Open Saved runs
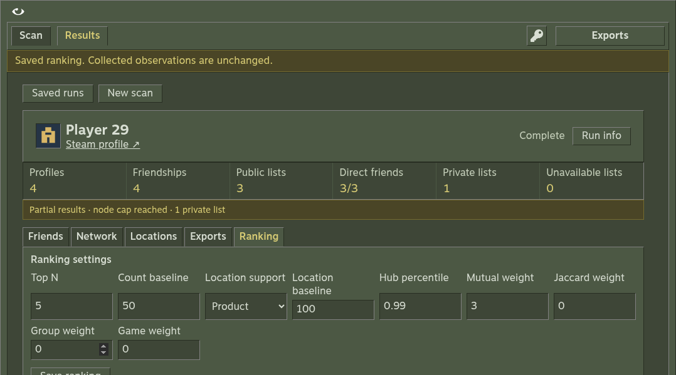Screen dimensions: 676x375 coord(58,93)
